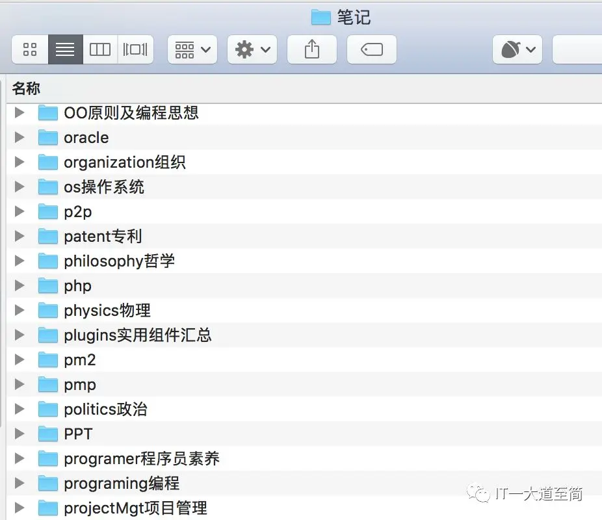
Task: Click the philosophy哲学 folder name
Action: [x=120, y=261]
